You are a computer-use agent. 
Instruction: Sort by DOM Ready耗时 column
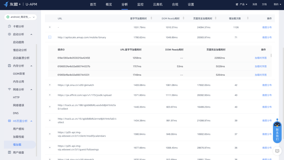(x=184, y=18)
